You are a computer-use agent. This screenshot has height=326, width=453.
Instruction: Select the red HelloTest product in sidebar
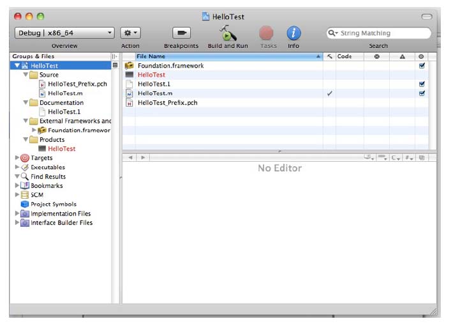pos(61,148)
